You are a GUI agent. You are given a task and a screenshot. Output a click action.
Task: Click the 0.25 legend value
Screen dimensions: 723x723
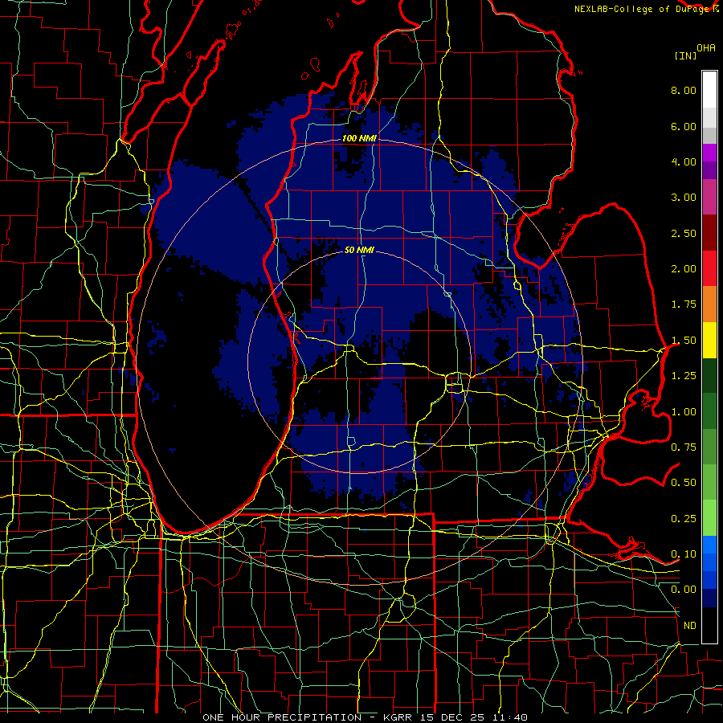(684, 519)
